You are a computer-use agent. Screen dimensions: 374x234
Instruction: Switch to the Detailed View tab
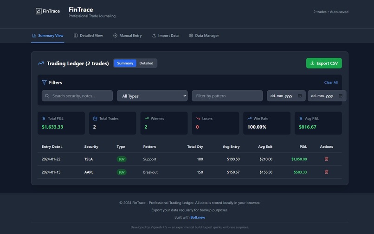pyautogui.click(x=88, y=36)
